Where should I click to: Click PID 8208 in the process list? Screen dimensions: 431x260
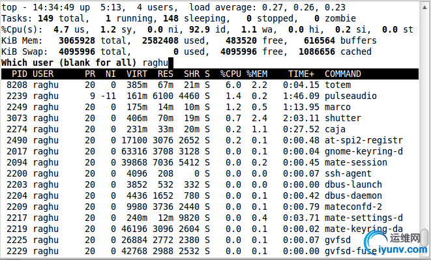pos(17,85)
